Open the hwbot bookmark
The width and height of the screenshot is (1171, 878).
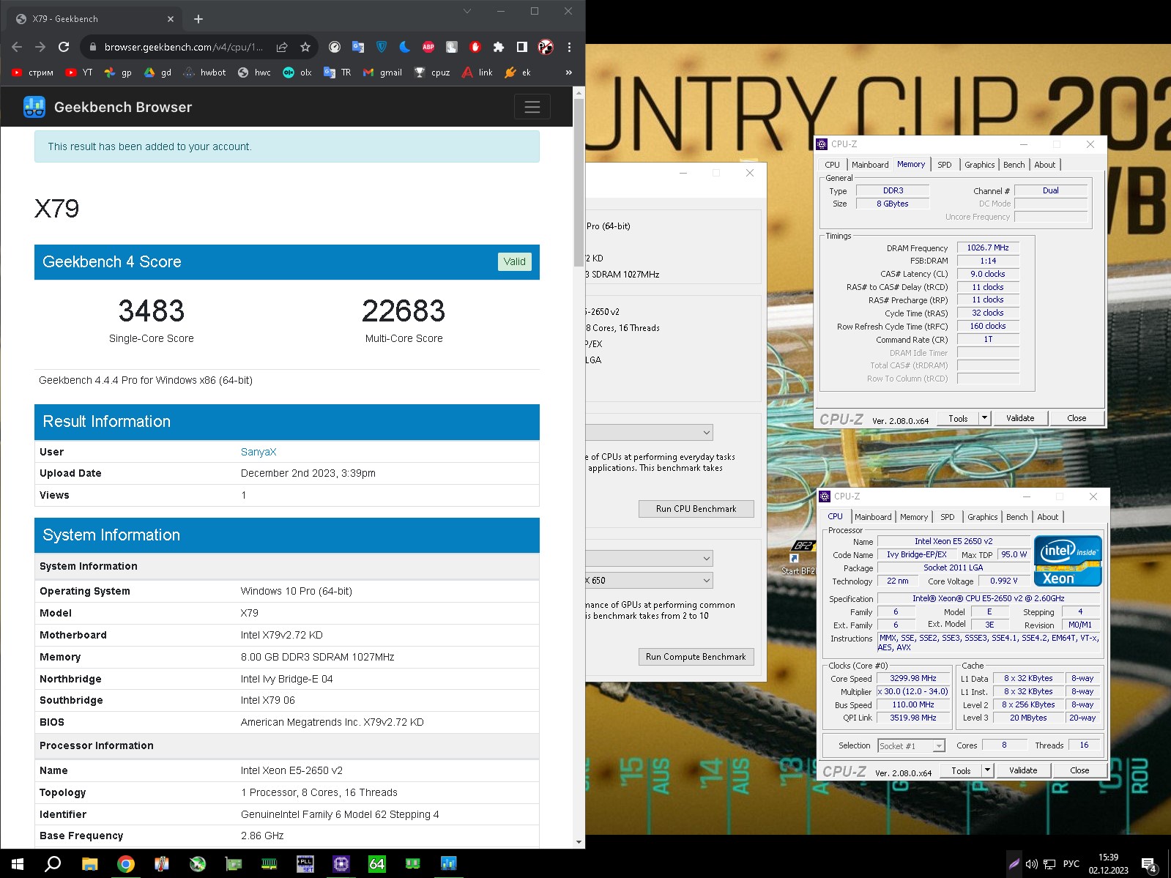(204, 72)
